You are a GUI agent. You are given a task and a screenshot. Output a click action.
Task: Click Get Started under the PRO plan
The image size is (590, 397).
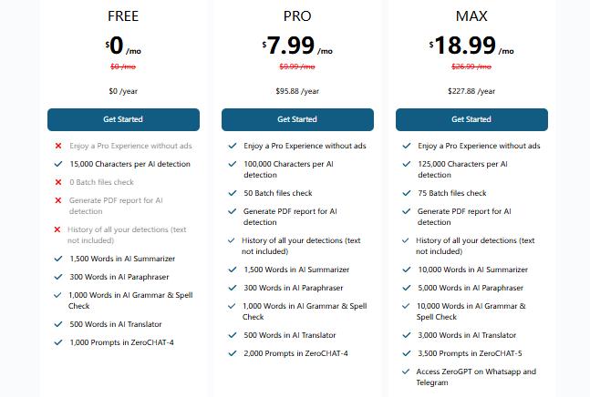click(x=297, y=119)
